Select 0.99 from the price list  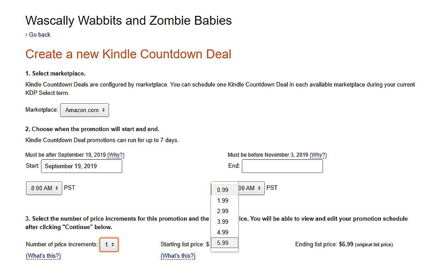click(223, 190)
